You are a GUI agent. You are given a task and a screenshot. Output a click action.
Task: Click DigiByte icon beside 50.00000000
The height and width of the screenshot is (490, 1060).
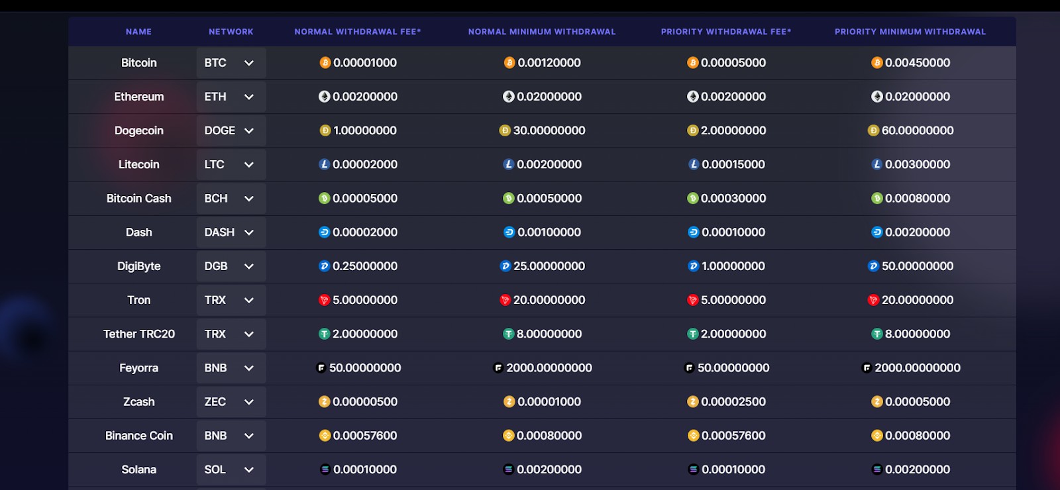(x=874, y=266)
